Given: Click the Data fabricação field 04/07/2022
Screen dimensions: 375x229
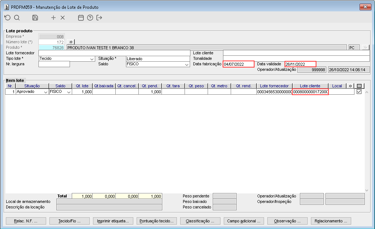Looking at the screenshot, I should point(238,64).
